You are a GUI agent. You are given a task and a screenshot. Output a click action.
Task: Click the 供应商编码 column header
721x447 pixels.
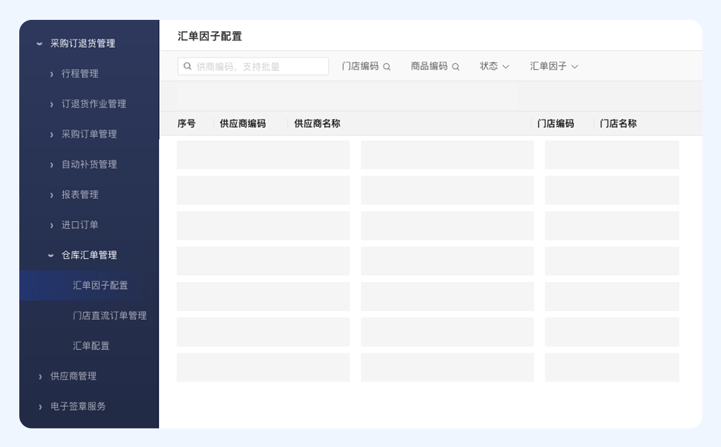click(x=242, y=124)
